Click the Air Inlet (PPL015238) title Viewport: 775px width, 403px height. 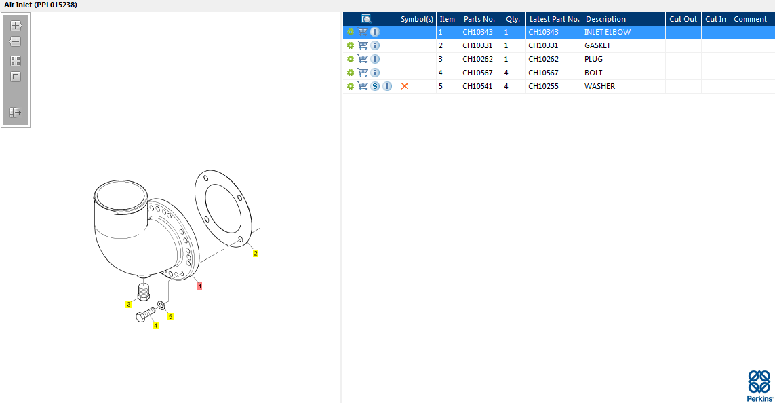point(41,5)
